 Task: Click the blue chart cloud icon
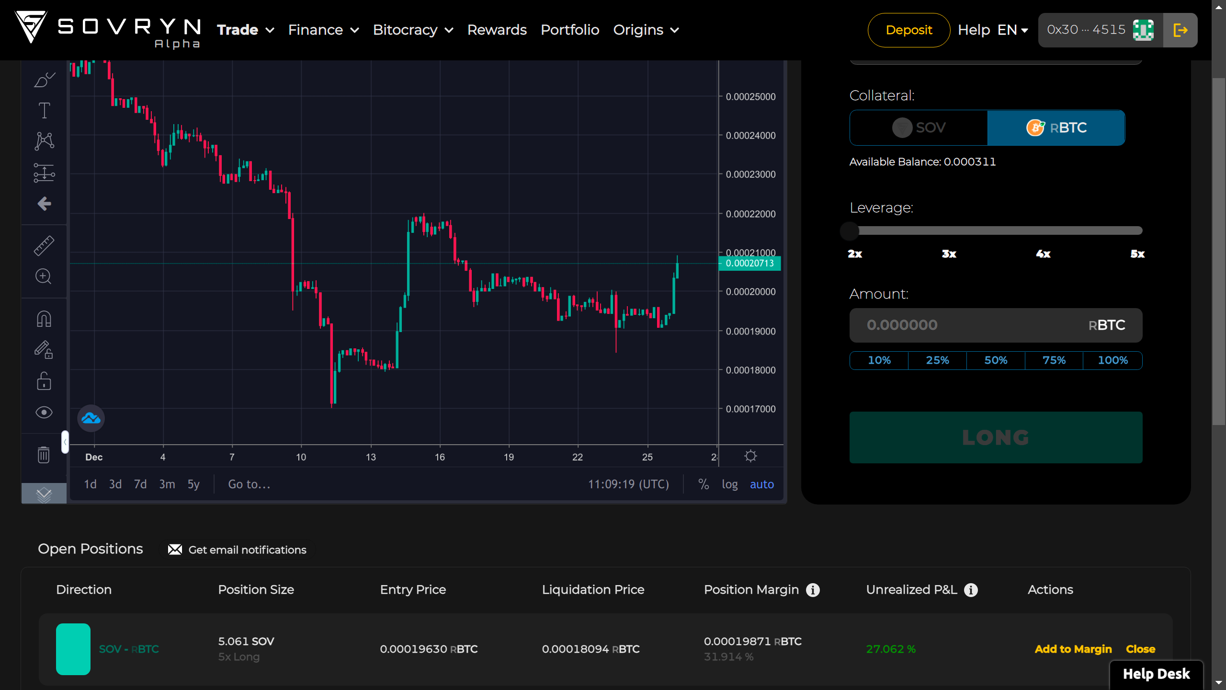(91, 418)
